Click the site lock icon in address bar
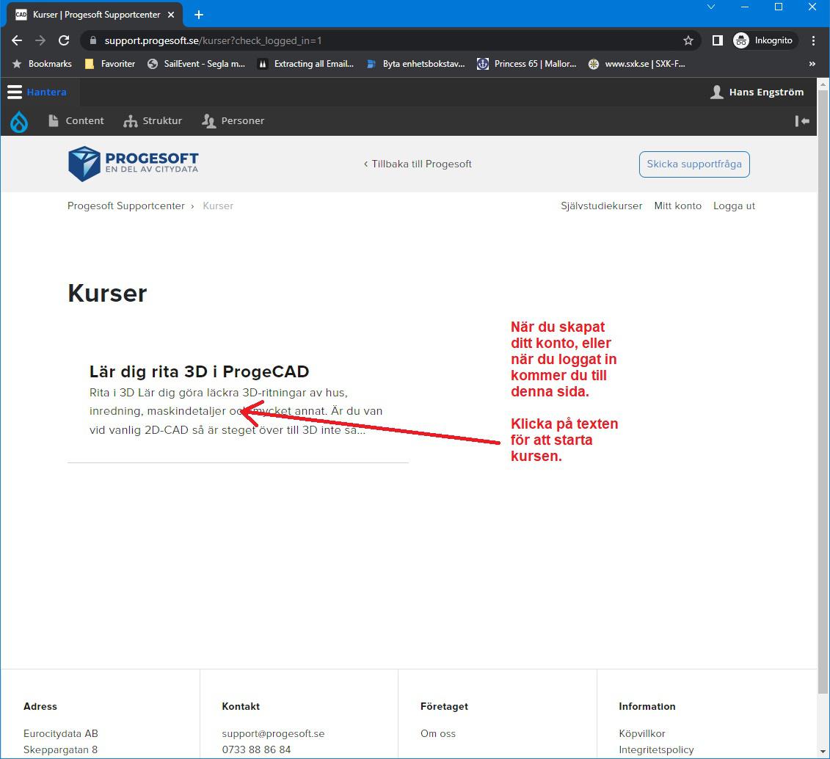This screenshot has height=759, width=830. [x=93, y=41]
